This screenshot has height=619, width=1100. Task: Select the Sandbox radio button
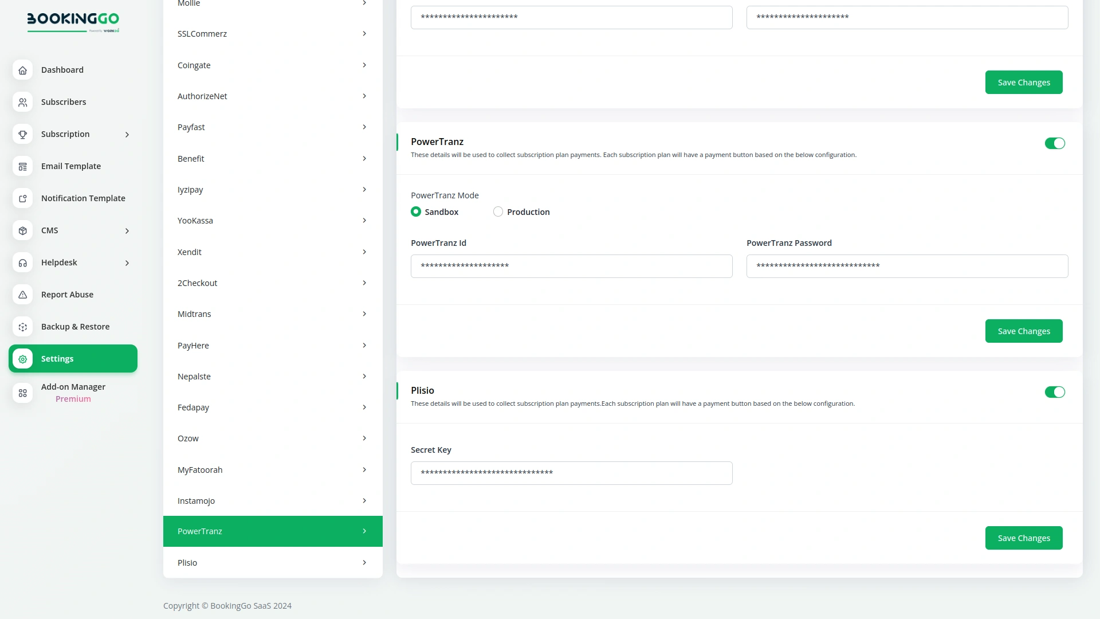click(416, 211)
